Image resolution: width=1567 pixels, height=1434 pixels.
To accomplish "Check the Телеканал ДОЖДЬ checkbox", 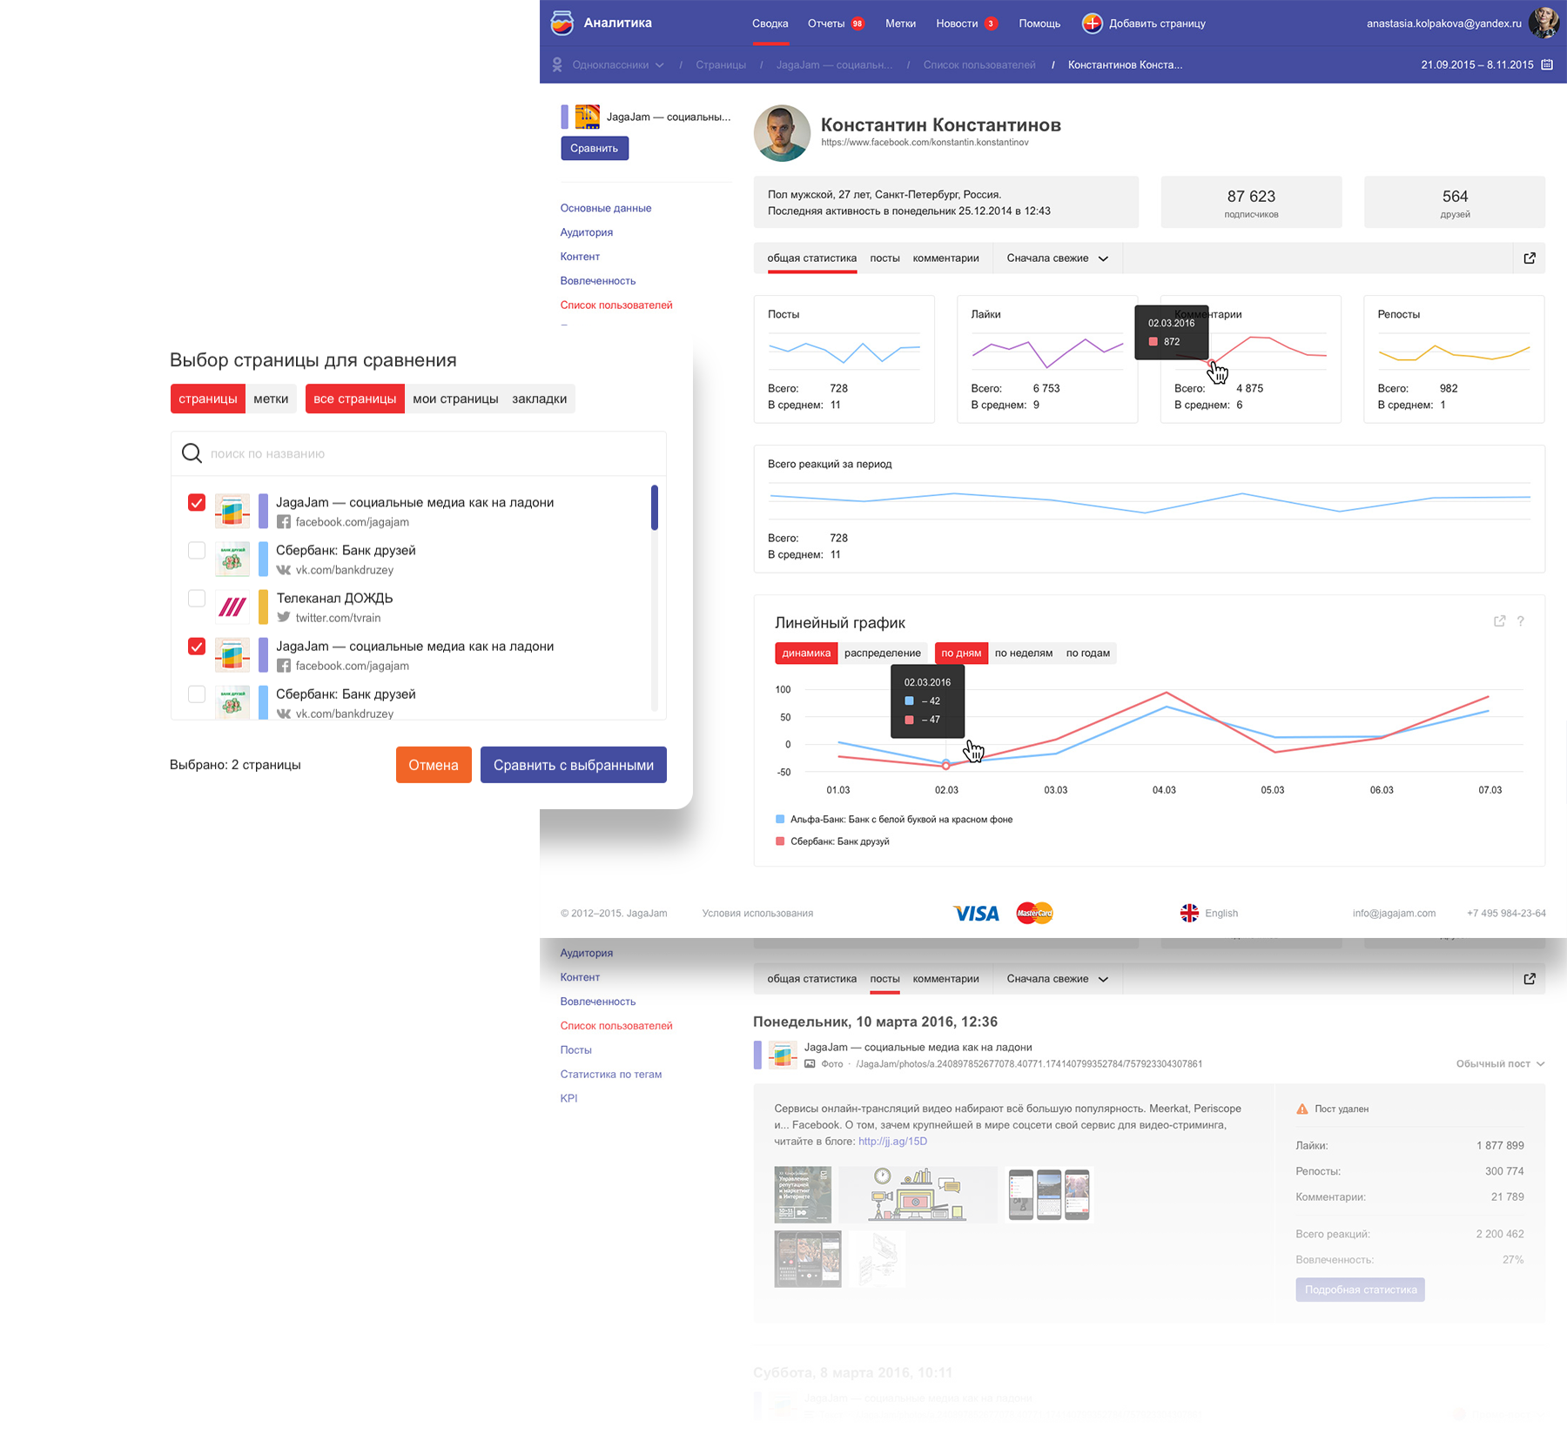I will click(x=197, y=599).
